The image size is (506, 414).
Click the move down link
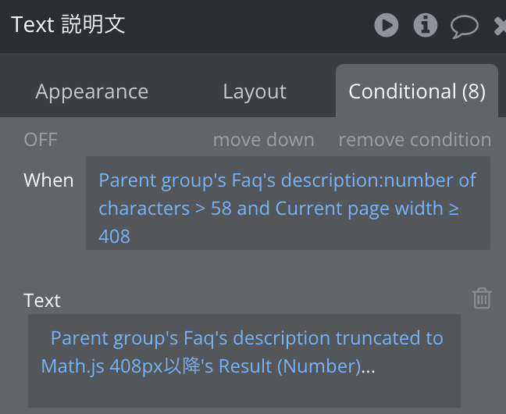coord(264,140)
